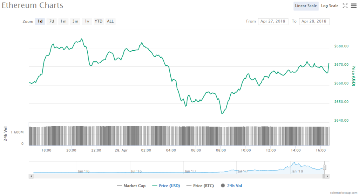Open the chart hamburger menu
The height and width of the screenshot is (195, 359).
click(x=353, y=6)
